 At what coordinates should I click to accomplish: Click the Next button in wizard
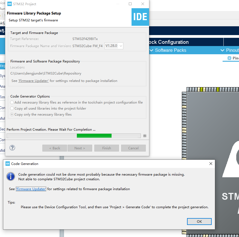[80, 148]
